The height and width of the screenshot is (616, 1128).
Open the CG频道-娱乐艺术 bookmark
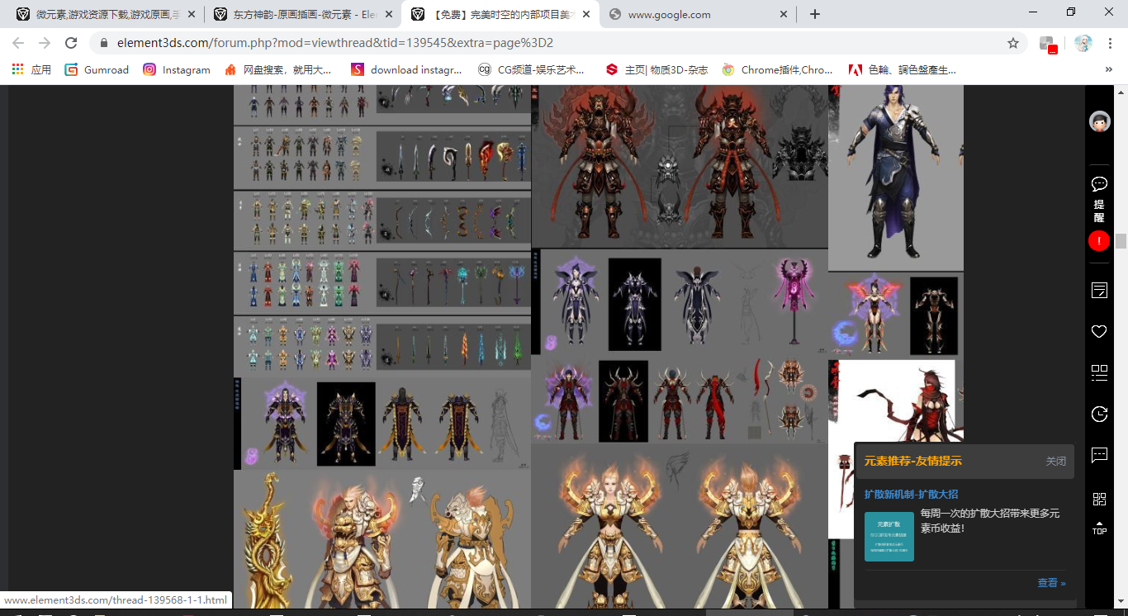[x=531, y=69]
